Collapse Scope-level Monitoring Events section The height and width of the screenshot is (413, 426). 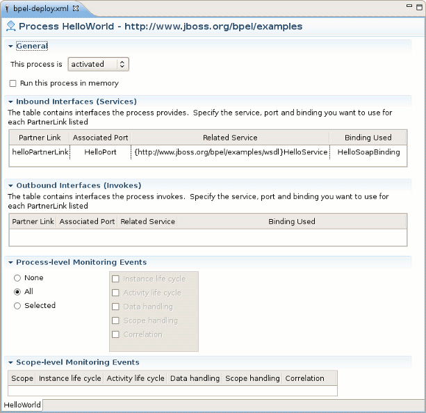pyautogui.click(x=10, y=362)
